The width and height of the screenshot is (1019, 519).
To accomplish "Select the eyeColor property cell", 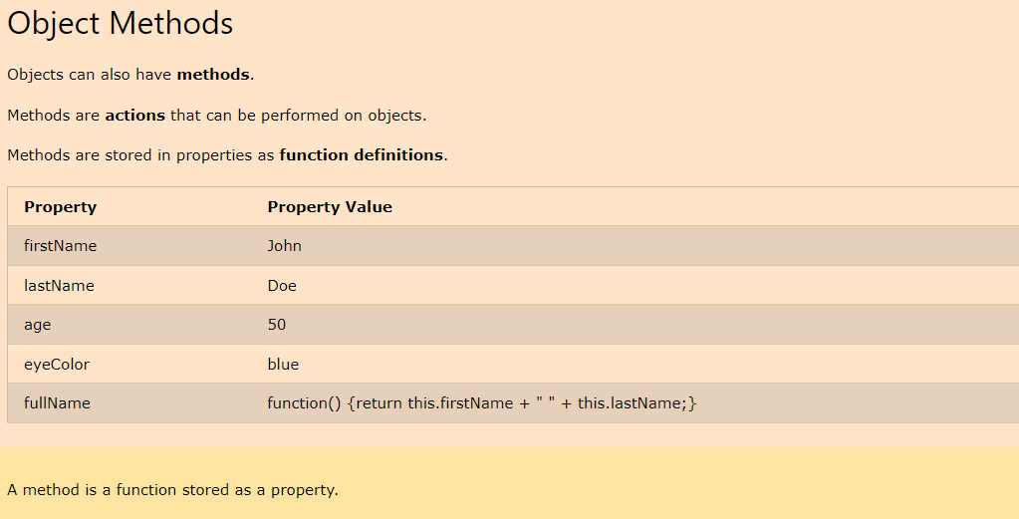I will pyautogui.click(x=57, y=365).
